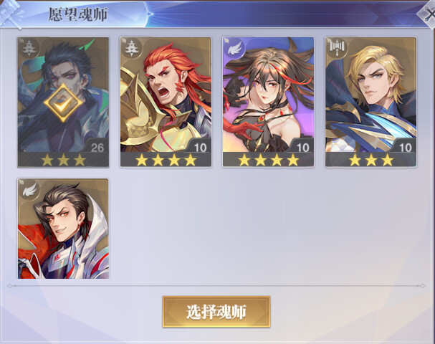Viewport: 435px width, 344px height.
Task: Select the brown-haired woman card on purple background
Action: [x=268, y=102]
